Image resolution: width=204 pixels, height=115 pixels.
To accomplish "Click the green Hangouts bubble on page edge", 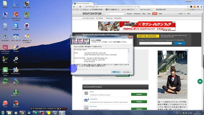I will 200,81.
